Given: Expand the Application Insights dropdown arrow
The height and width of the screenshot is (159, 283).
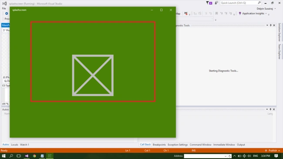Looking at the screenshot, I should [266, 14].
